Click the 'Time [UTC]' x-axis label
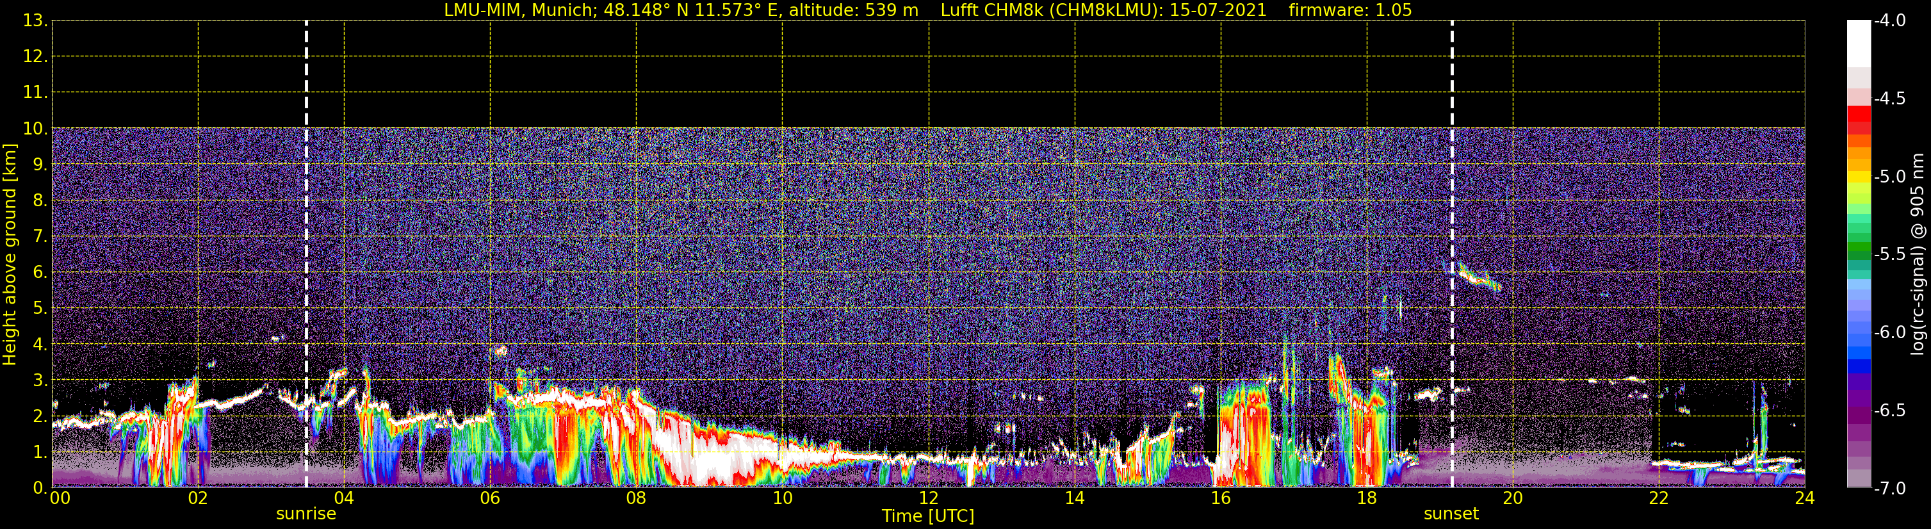1931x529 pixels. (x=928, y=516)
